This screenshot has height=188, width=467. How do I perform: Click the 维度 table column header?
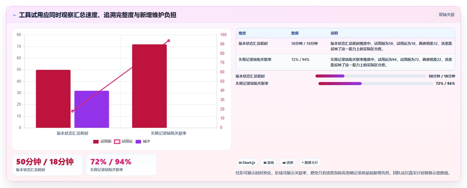click(x=242, y=33)
